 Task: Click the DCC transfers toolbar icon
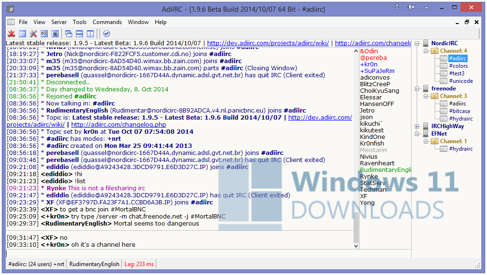[44, 33]
